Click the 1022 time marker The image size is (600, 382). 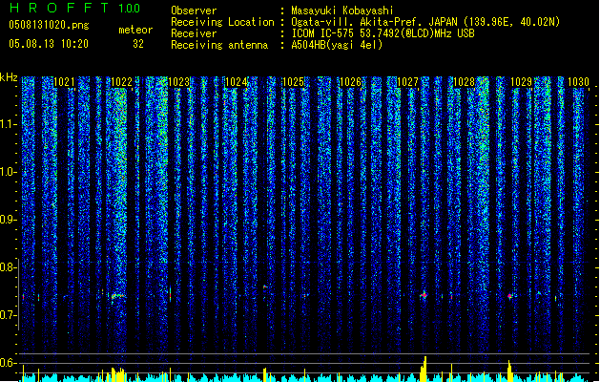121,82
